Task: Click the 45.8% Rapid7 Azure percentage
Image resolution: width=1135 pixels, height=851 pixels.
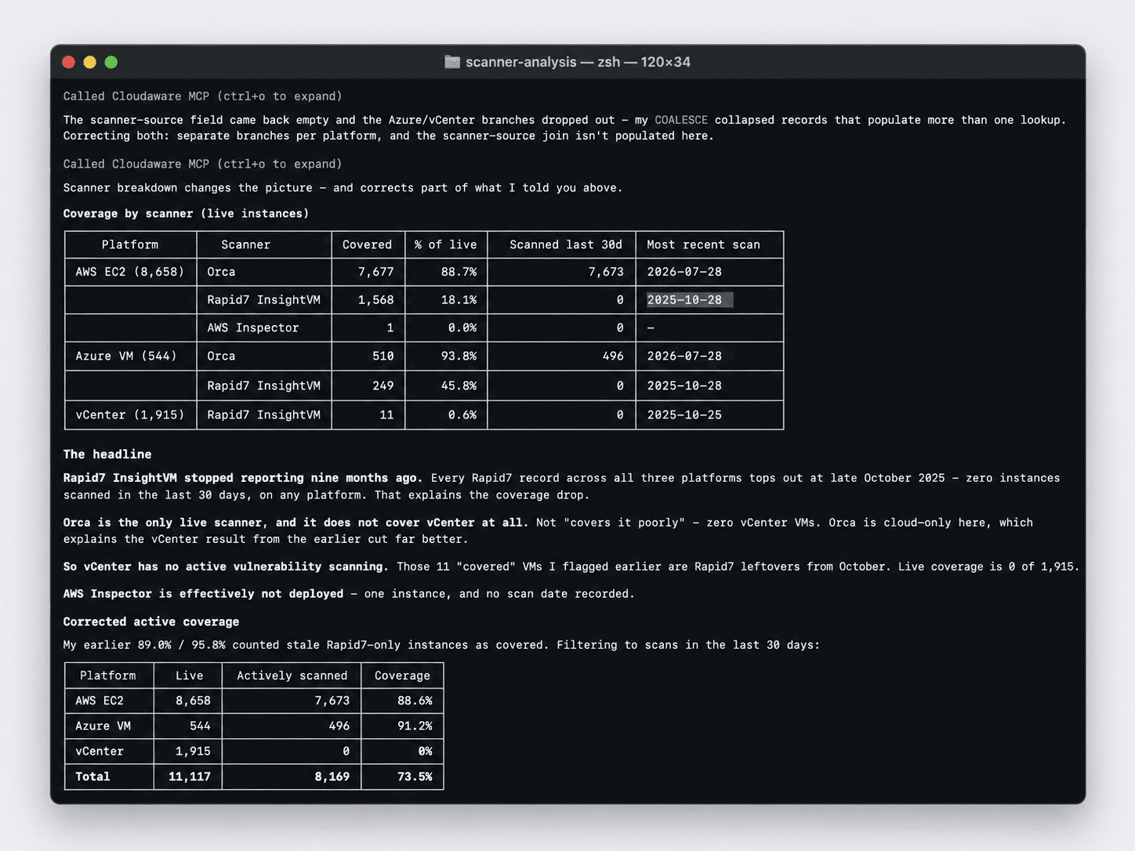Action: click(x=459, y=386)
